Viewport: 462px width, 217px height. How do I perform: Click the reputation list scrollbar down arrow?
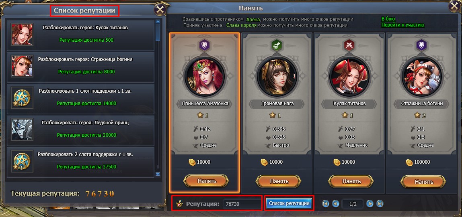(158, 174)
